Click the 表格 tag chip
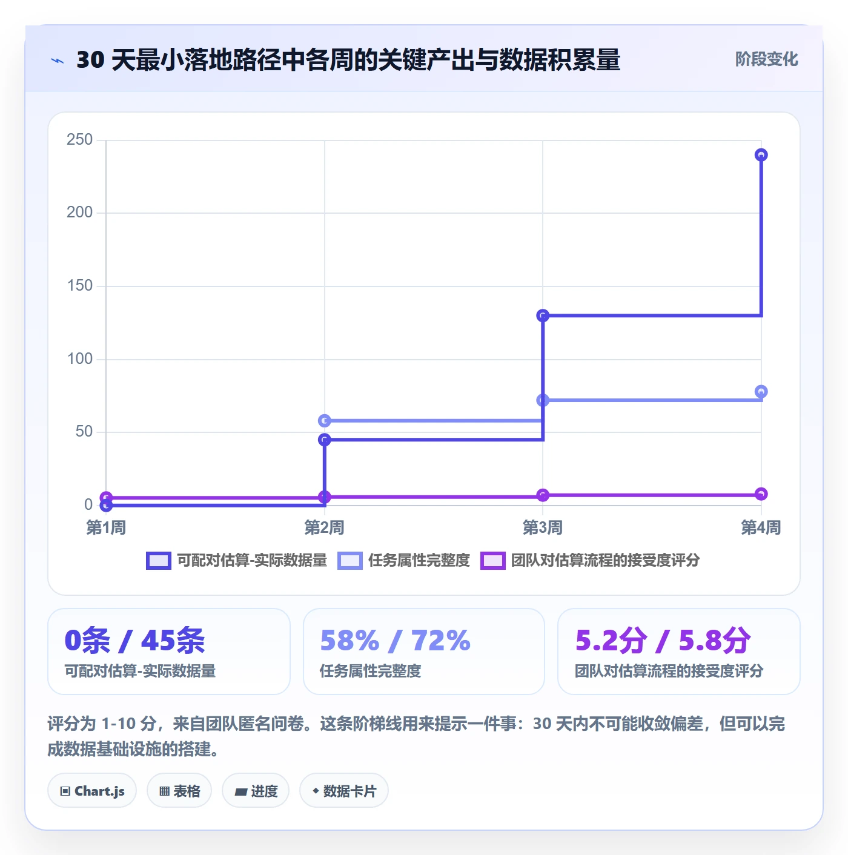Screen dimensions: 848x855 pyautogui.click(x=179, y=791)
